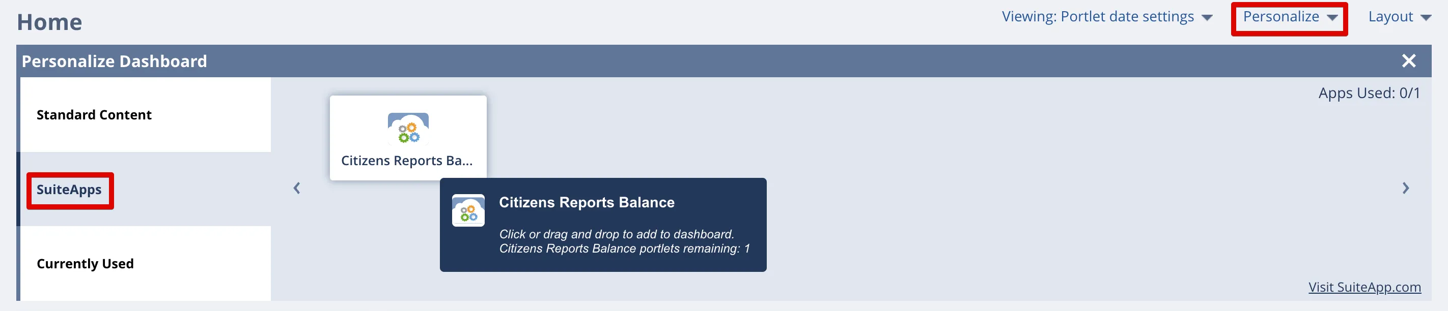This screenshot has width=1448, height=311.
Task: Click the Personalize Dashboard header title
Action: [114, 61]
